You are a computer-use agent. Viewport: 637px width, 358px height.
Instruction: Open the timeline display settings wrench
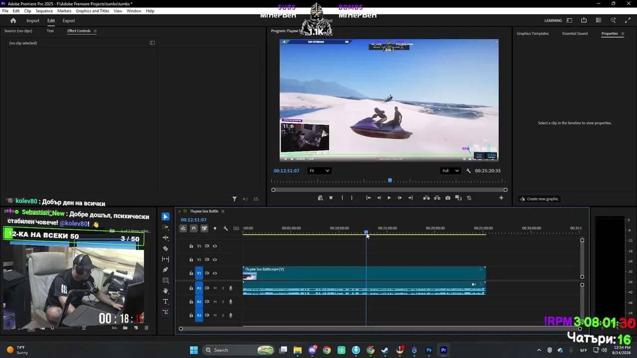pos(225,228)
